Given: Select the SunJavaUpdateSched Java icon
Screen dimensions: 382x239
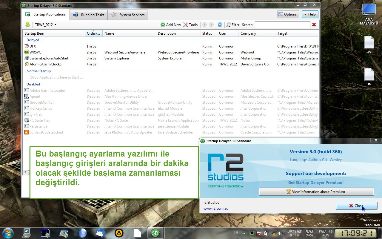Looking at the screenshot, I should pyautogui.click(x=27, y=132).
